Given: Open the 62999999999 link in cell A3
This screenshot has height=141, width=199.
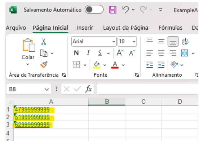Looking at the screenshot, I should pyautogui.click(x=32, y=125).
